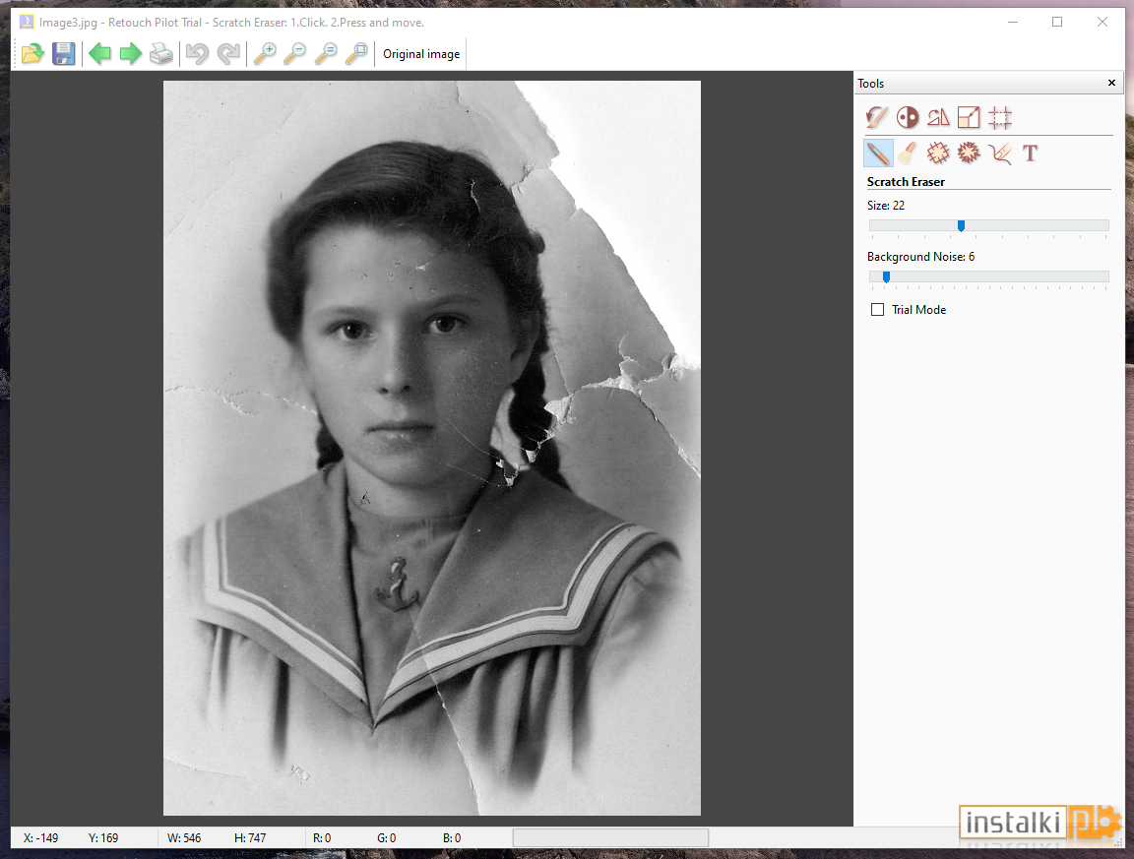This screenshot has height=859, width=1134.
Task: Select the Undo Brush tool
Action: click(877, 117)
